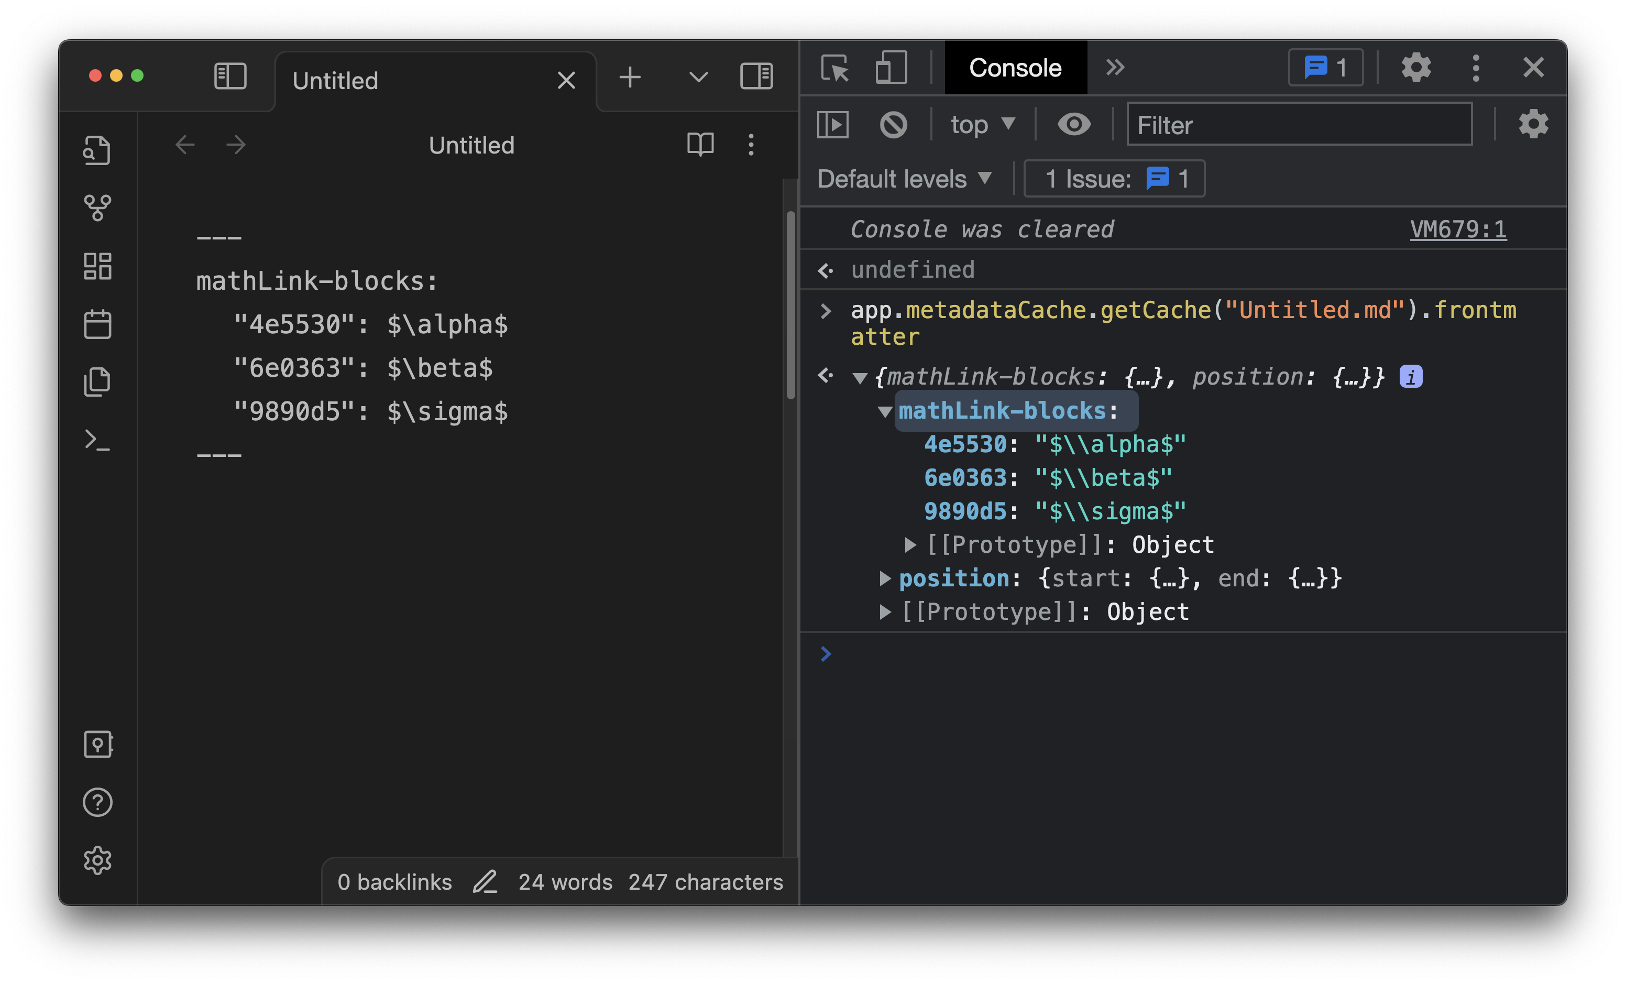Open the DevTools settings gear

(1417, 67)
